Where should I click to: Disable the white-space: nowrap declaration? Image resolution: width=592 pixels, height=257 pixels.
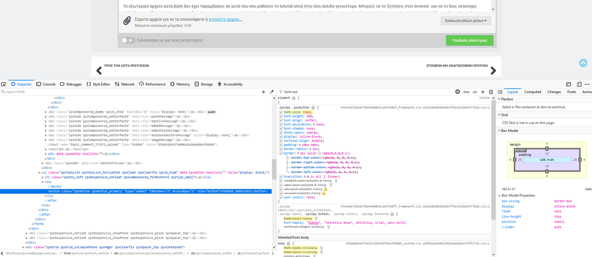[x=280, y=132]
